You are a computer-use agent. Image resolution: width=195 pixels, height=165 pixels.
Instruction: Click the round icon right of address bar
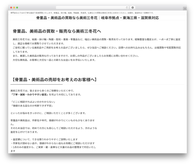[x=133, y=8]
